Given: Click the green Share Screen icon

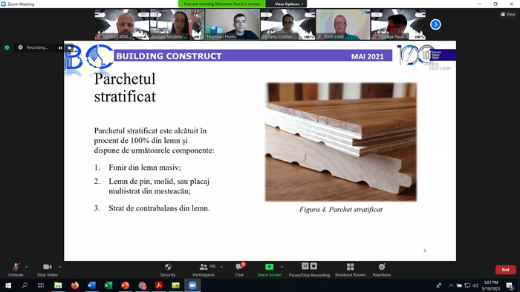Looking at the screenshot, I should (269, 267).
